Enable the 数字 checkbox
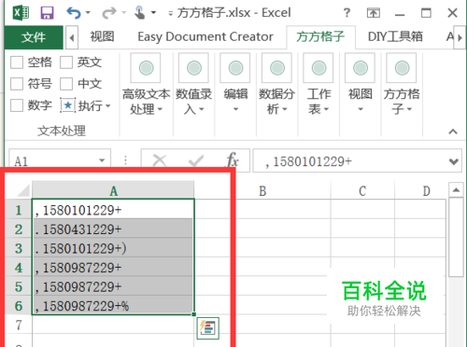The image size is (467, 347). [x=17, y=105]
